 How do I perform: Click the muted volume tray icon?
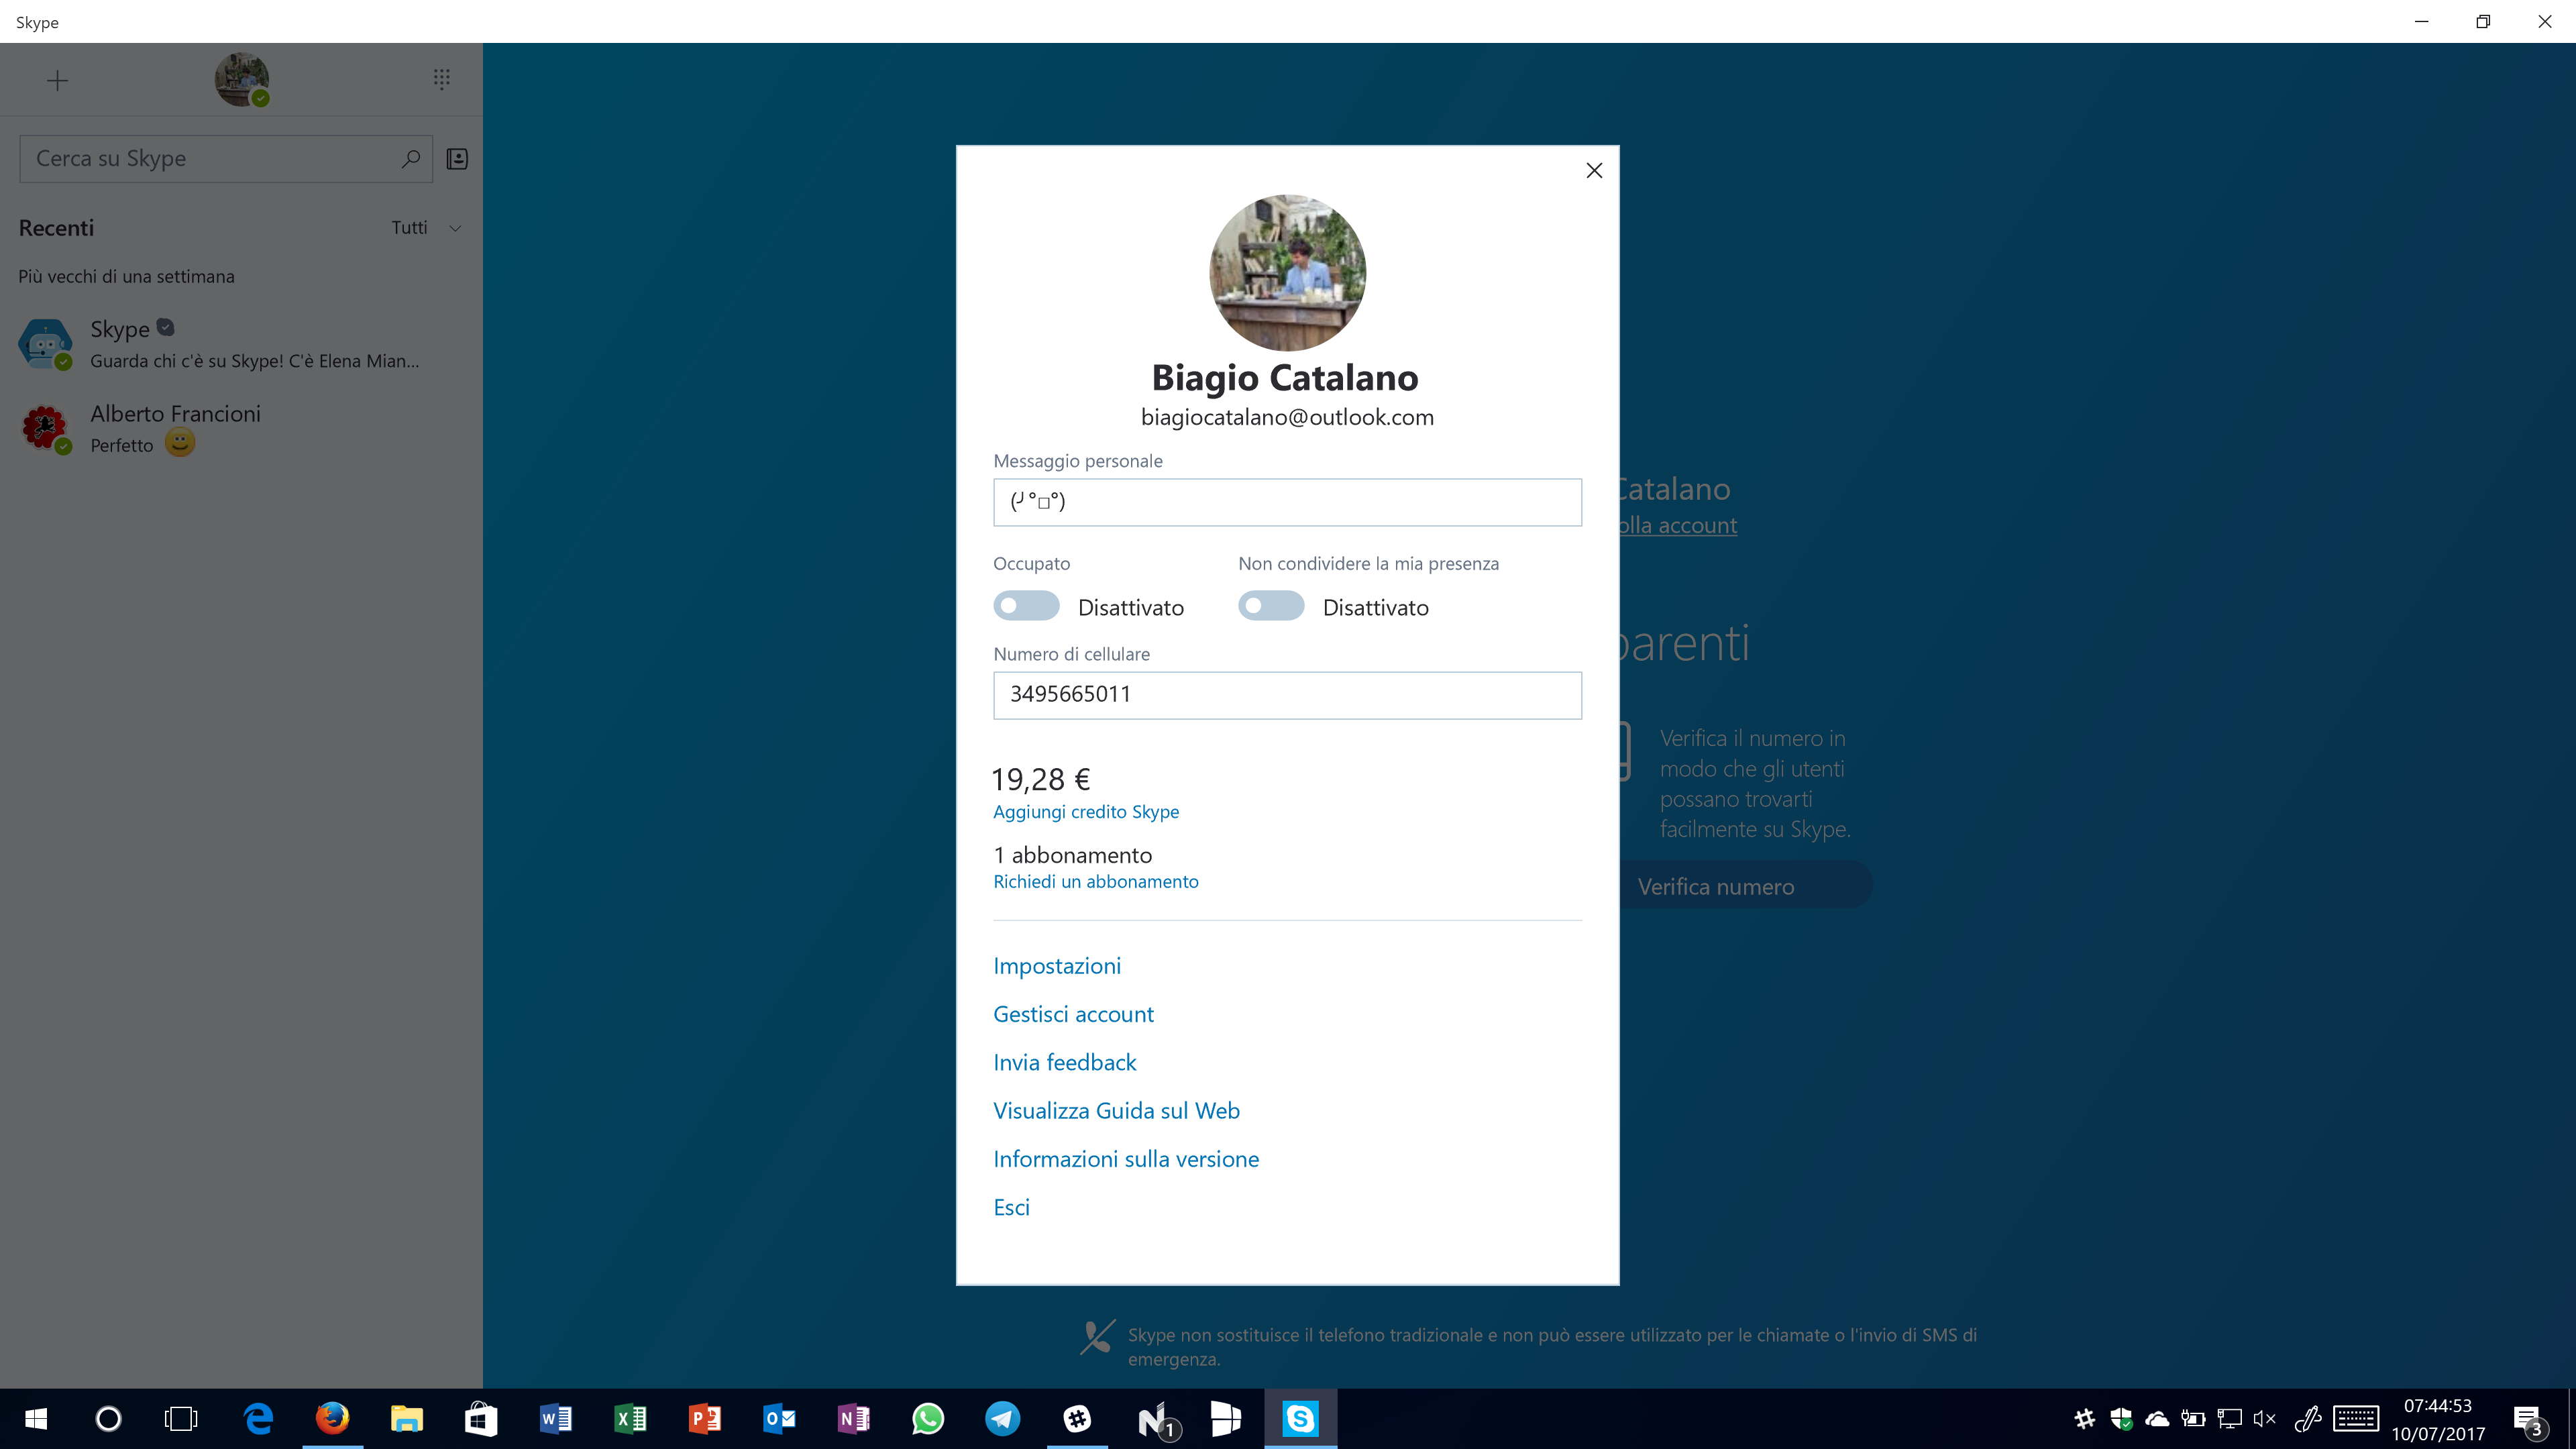click(x=2265, y=1418)
